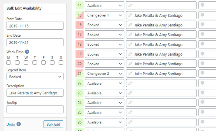The image size is (216, 131).
Task: Click the Bulk Edit button
Action: tap(53, 124)
